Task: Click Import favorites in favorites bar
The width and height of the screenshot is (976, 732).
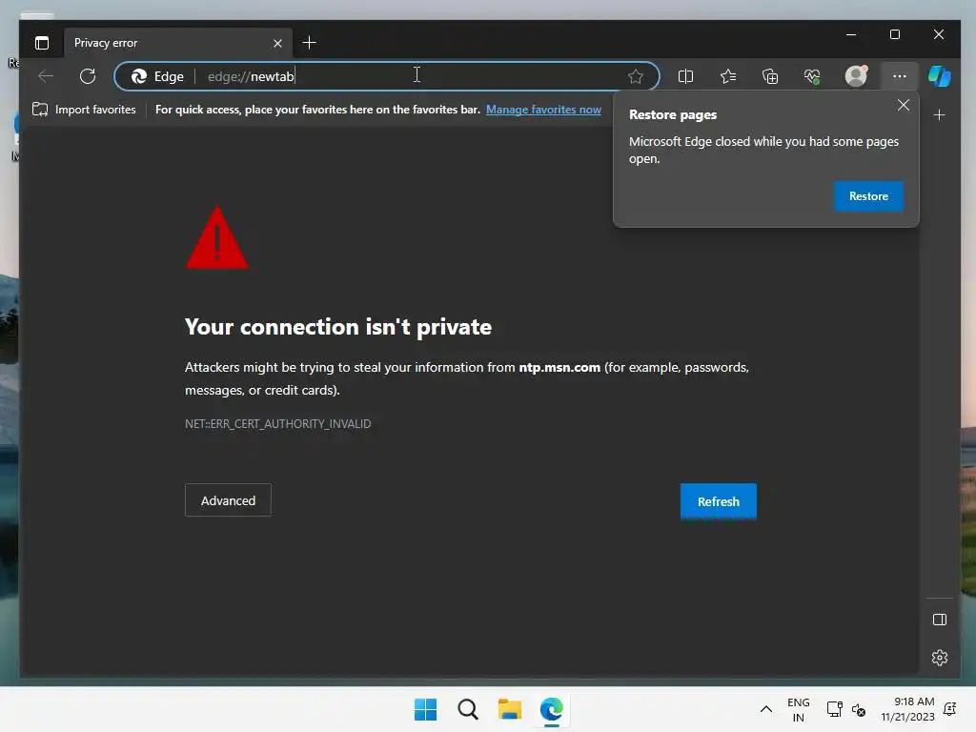Action: click(x=84, y=110)
